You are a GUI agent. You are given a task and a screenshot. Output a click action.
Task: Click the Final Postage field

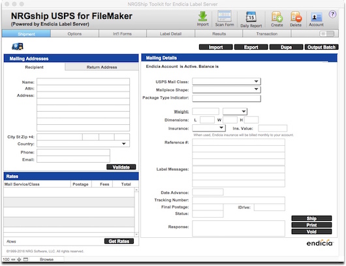pos(208,207)
